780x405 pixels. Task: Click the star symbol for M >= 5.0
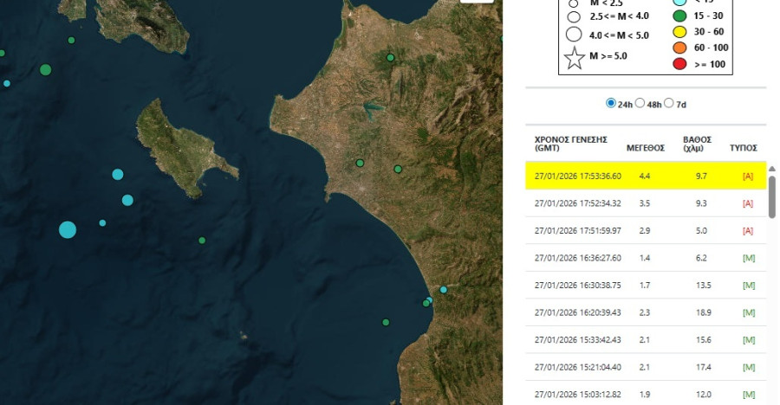click(574, 59)
